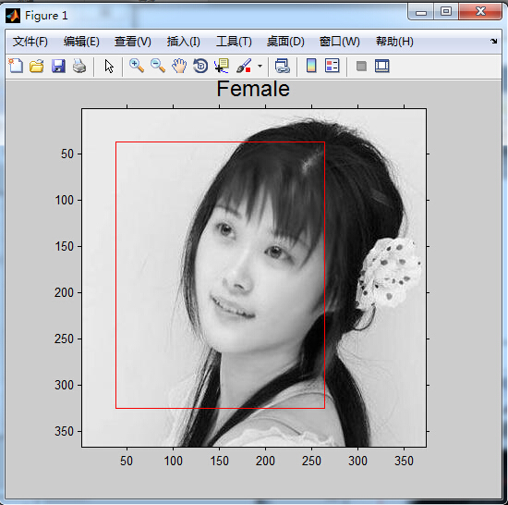Image resolution: width=508 pixels, height=505 pixels.
Task: Dock the figure using the corner arrow
Action: tap(493, 42)
